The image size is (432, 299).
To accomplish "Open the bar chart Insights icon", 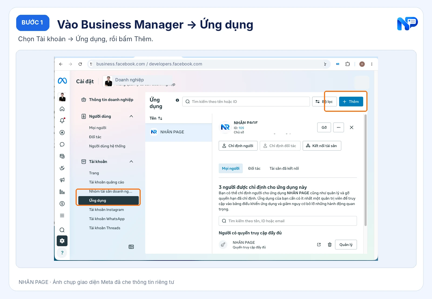I will coord(62,192).
